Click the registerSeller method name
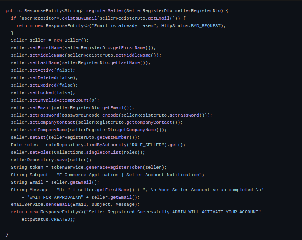 105,11
